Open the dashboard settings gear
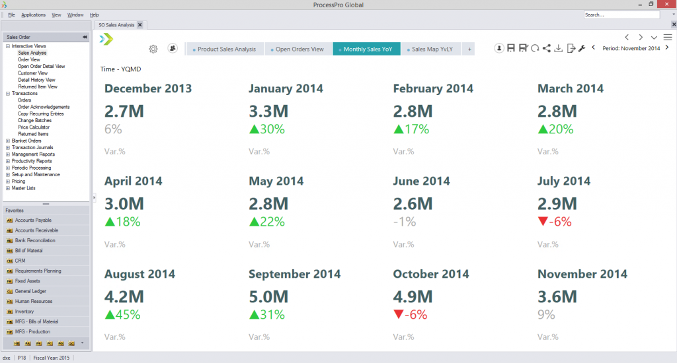This screenshot has height=363, width=677. tap(153, 49)
